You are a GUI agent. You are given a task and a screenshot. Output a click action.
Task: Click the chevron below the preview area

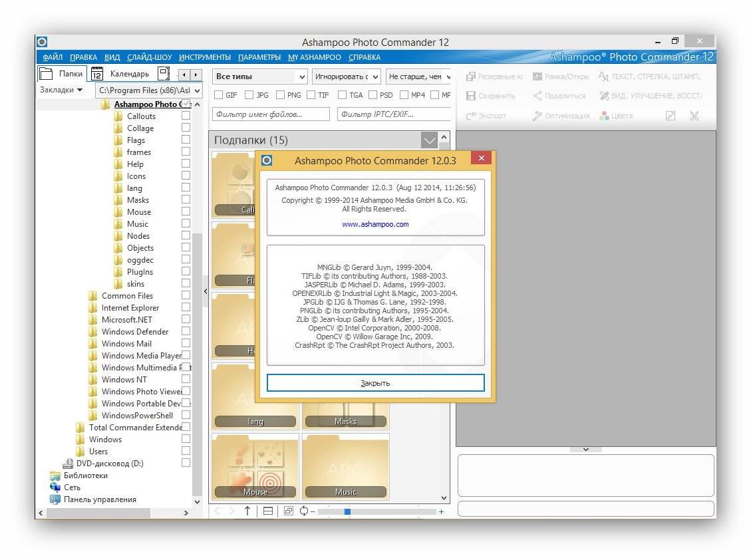point(586,450)
